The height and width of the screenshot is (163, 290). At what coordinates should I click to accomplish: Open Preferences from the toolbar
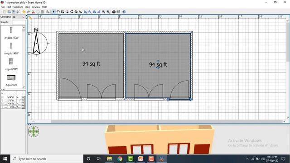tap(18, 12)
